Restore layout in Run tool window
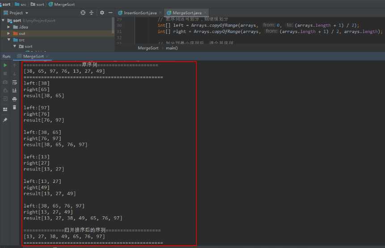Viewport: 385px width, 248px height. (x=5, y=109)
